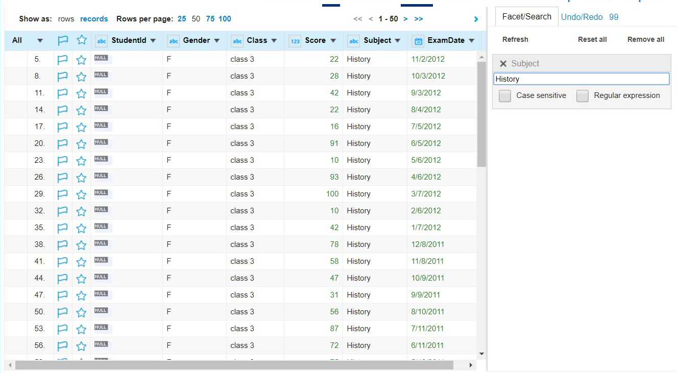
Task: Click the ExamDate calendar type icon
Action: [418, 41]
